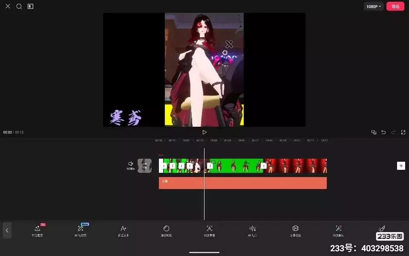The width and height of the screenshot is (409, 256).
Task: Tap the character video in the preview
Action: (x=204, y=70)
